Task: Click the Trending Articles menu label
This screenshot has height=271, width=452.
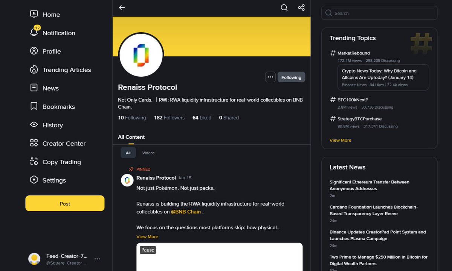Action: pyautogui.click(x=67, y=70)
